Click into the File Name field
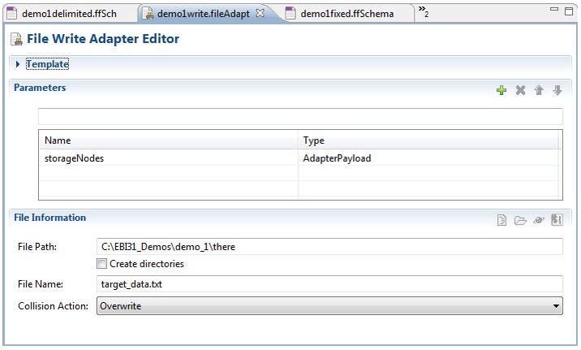Viewport: 581px width, 350px height. [x=329, y=284]
